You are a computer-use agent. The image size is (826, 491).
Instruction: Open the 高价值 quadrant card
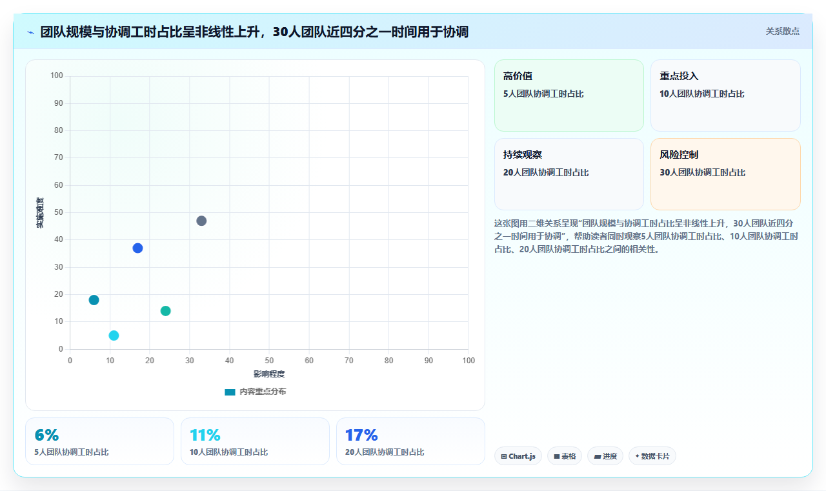tap(569, 95)
